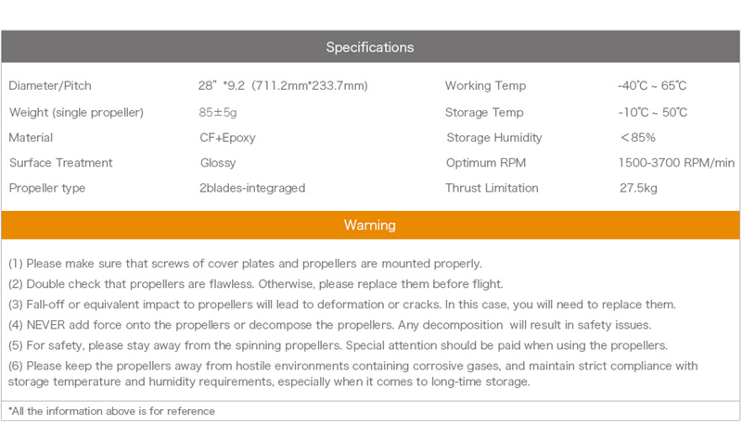This screenshot has height=436, width=742.
Task: Select the Surface Treatment label
Action: pyautogui.click(x=60, y=163)
